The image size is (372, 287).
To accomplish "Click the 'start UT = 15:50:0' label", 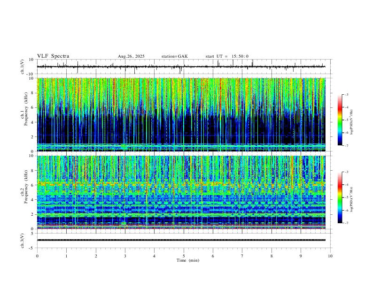I will [x=227, y=56].
